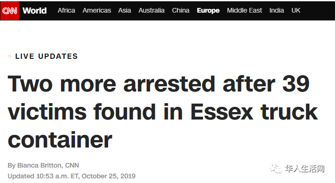
Task: Navigate to the Australia section
Action: pyautogui.click(x=151, y=10)
